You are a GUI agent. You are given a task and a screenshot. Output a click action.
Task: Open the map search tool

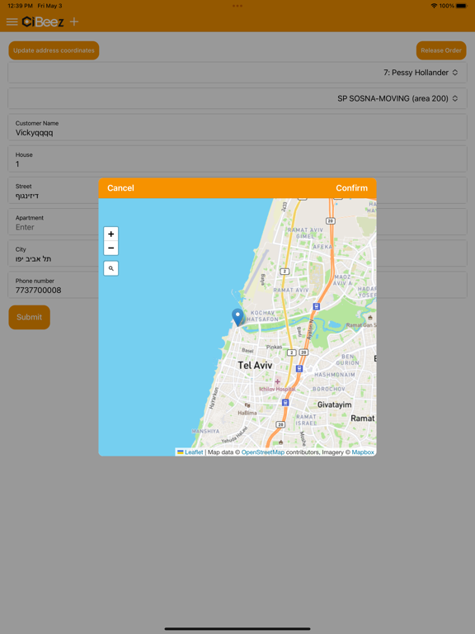[x=111, y=268]
